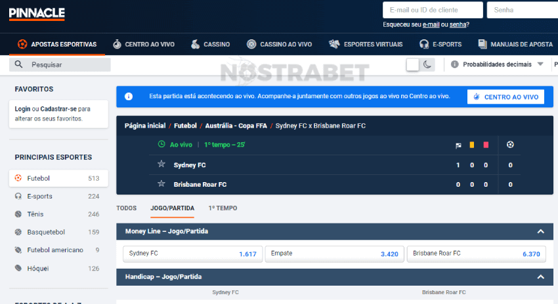The width and height of the screenshot is (558, 304).
Task: Open the E-Sports menu item
Action: click(x=440, y=45)
